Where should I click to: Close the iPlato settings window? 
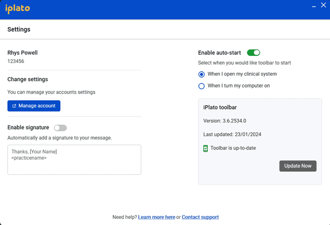pos(323,5)
